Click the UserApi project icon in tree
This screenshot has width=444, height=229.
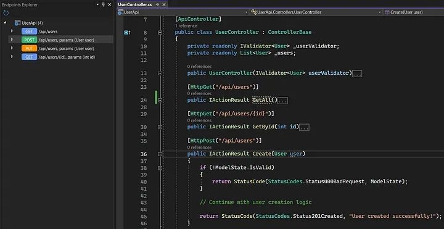[17, 23]
